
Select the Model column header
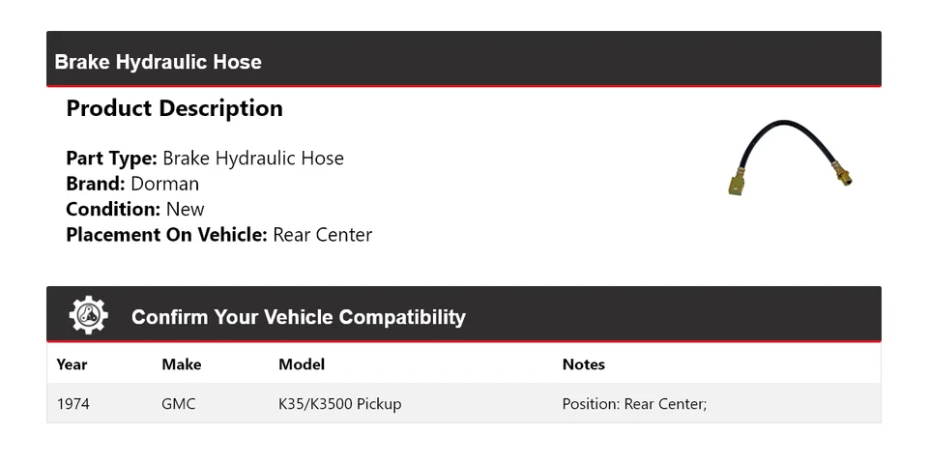click(302, 364)
